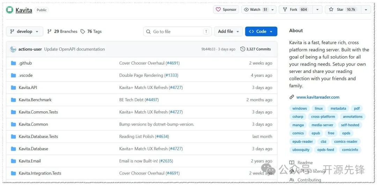The image size is (377, 185).
Task: Click the actions-user avatar icon
Action: (13, 49)
